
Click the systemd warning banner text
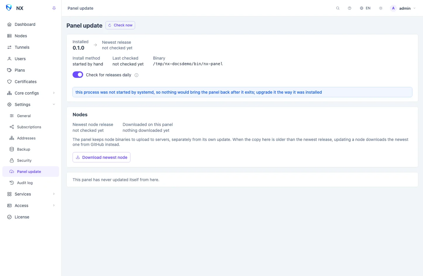pyautogui.click(x=199, y=92)
